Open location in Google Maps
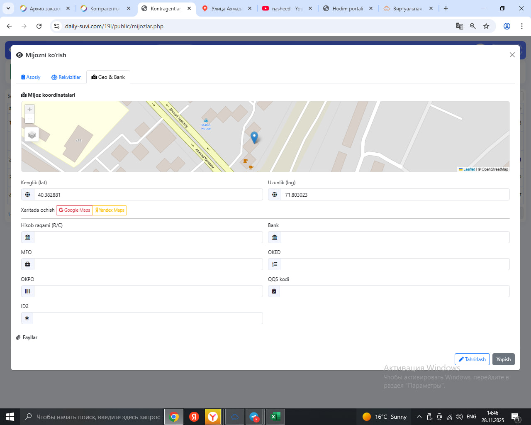This screenshot has width=531, height=425. tap(75, 210)
